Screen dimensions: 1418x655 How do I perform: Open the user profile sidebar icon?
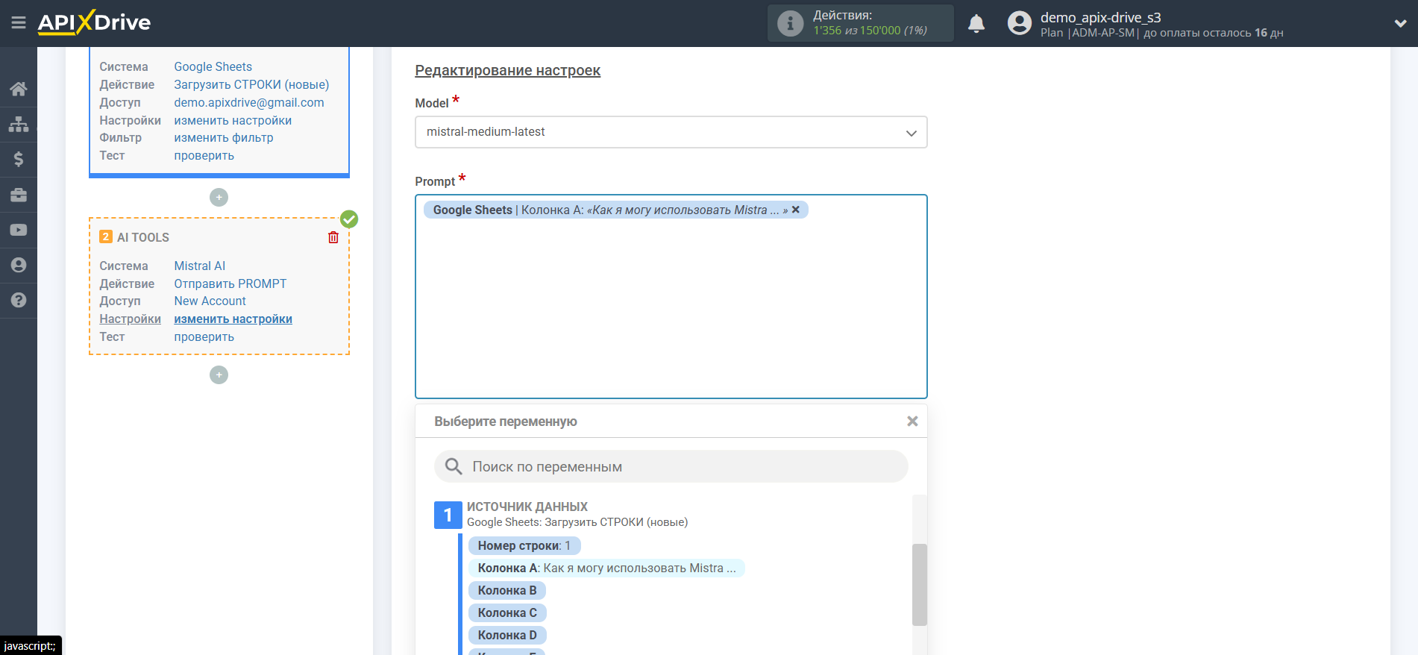(19, 265)
